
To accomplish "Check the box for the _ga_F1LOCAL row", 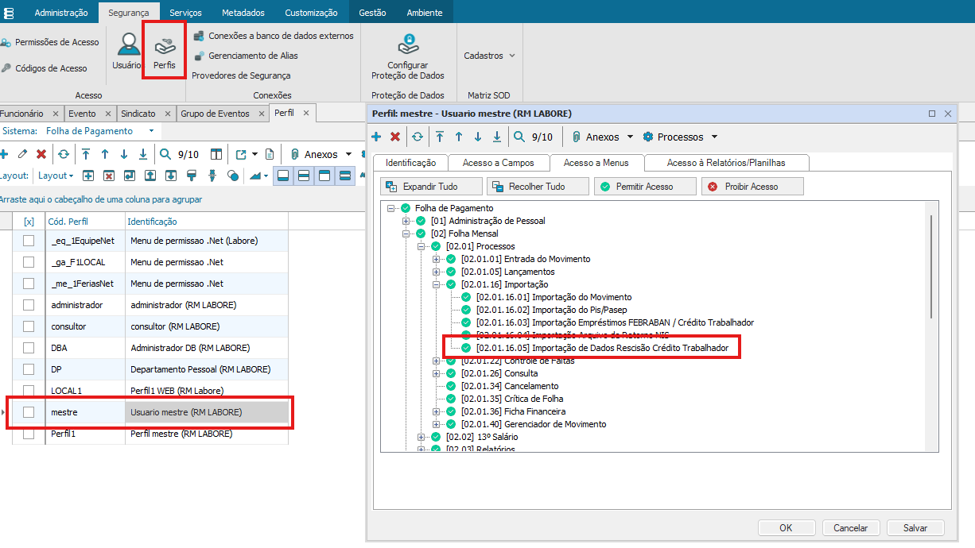I will (x=29, y=262).
